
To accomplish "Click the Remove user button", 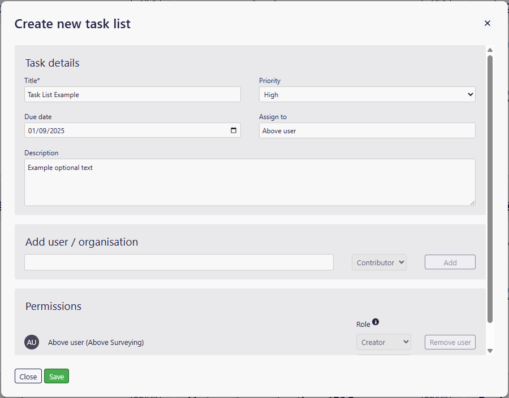I will tap(450, 342).
